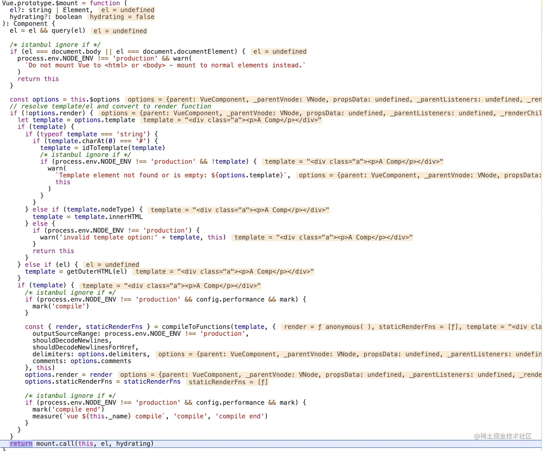Click 'options.staticRenderFns = staticRenderFns' assignment
This screenshot has height=451, width=543.
[103, 382]
